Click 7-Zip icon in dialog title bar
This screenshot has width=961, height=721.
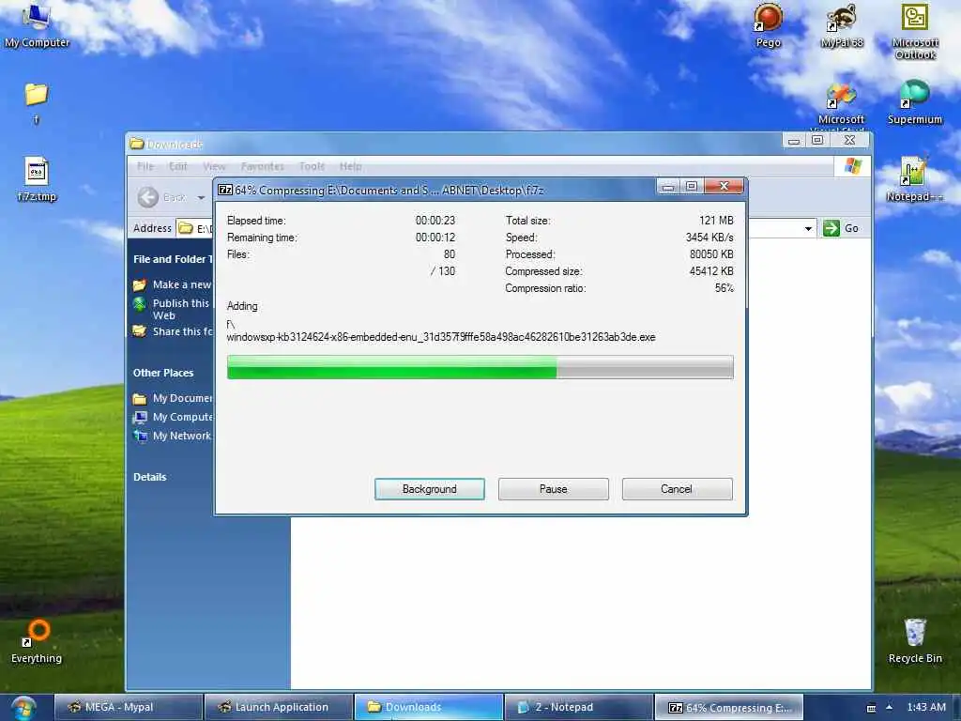coord(225,190)
